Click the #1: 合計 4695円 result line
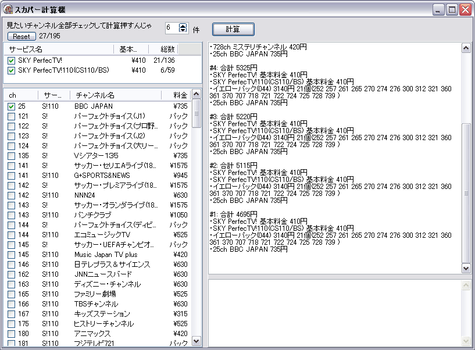This screenshot has height=350, width=475. click(x=234, y=215)
